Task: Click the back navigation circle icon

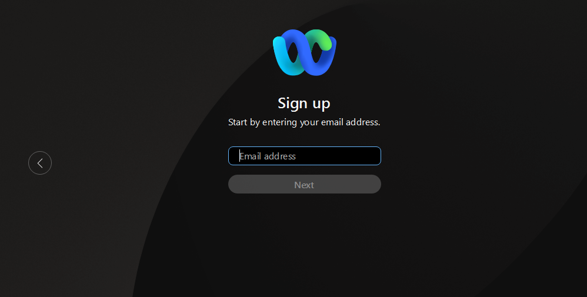Action: (40, 163)
